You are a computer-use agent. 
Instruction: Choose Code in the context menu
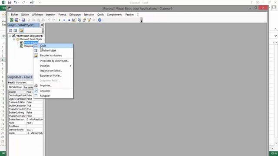pyautogui.click(x=53, y=45)
